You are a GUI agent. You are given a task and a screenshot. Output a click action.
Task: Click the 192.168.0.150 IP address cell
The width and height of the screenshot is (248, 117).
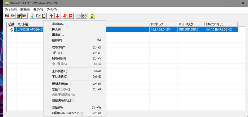click(x=163, y=29)
